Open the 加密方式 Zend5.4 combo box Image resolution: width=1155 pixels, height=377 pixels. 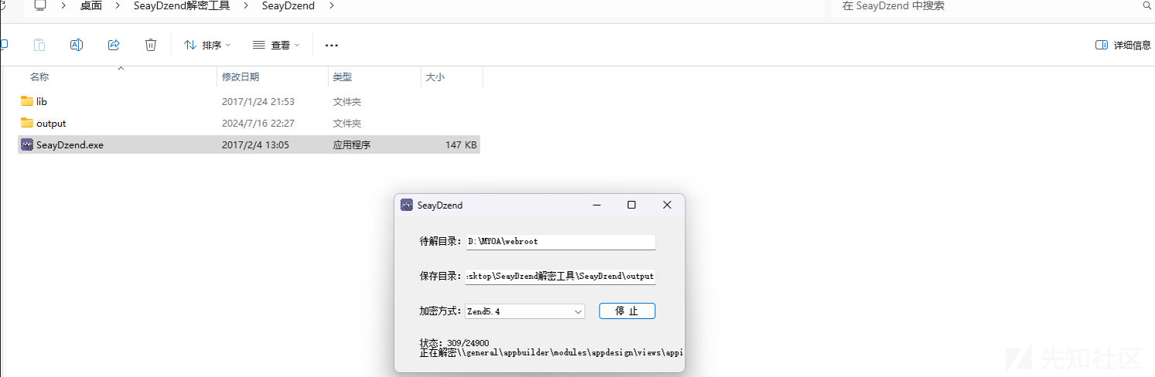click(525, 311)
